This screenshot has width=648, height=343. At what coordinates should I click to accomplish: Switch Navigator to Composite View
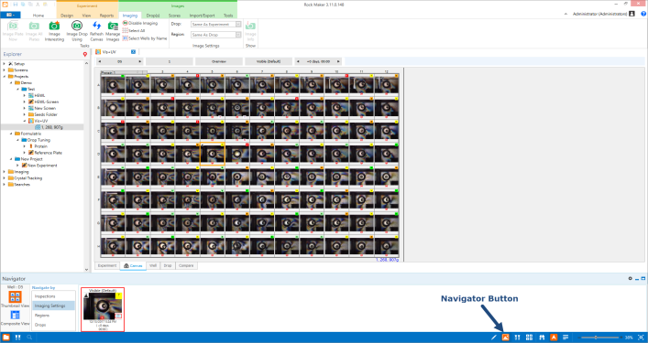[x=15, y=316]
